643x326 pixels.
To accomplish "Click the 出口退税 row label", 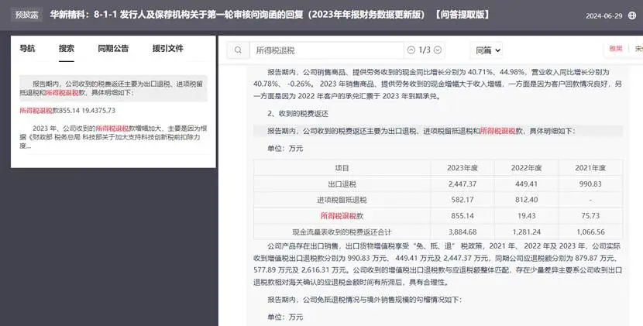I will 342,184.
